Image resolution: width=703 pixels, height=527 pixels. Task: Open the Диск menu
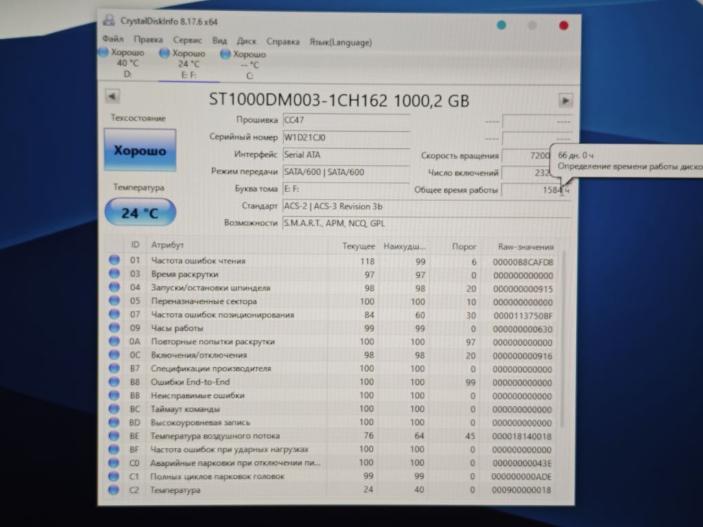246,41
